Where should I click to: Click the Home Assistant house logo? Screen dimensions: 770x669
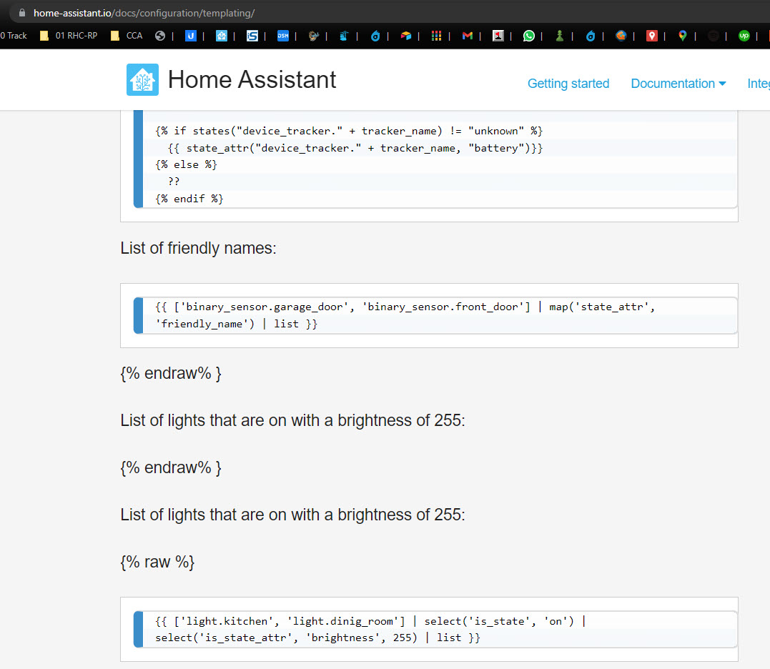(x=142, y=79)
